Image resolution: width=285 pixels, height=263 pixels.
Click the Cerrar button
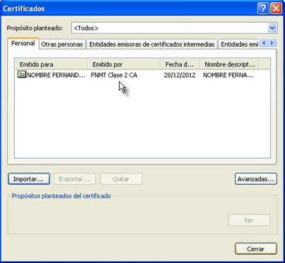click(x=256, y=249)
